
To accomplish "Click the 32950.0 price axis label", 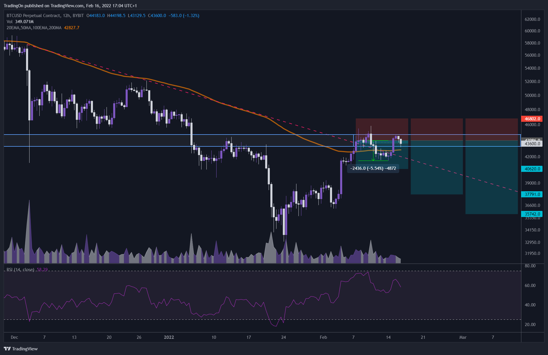I will [532, 242].
